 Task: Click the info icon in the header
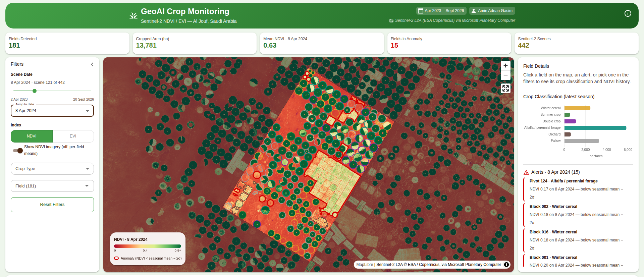(x=628, y=13)
